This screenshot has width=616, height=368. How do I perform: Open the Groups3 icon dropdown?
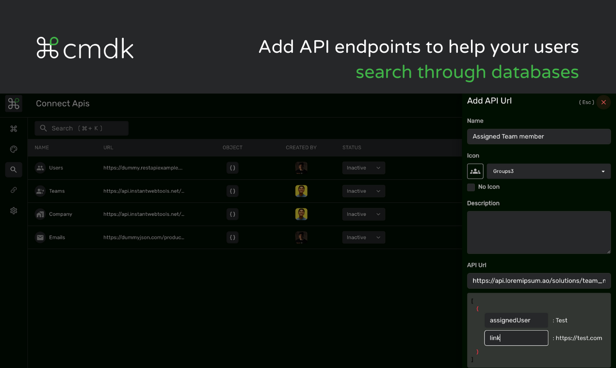coord(549,171)
